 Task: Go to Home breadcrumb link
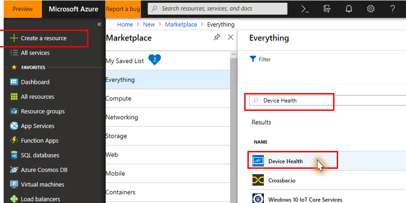(125, 25)
